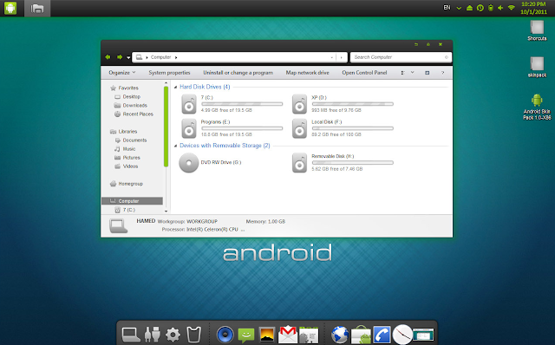The width and height of the screenshot is (555, 345).
Task: Open the blue speaker music dock icon
Action: pyautogui.click(x=225, y=335)
